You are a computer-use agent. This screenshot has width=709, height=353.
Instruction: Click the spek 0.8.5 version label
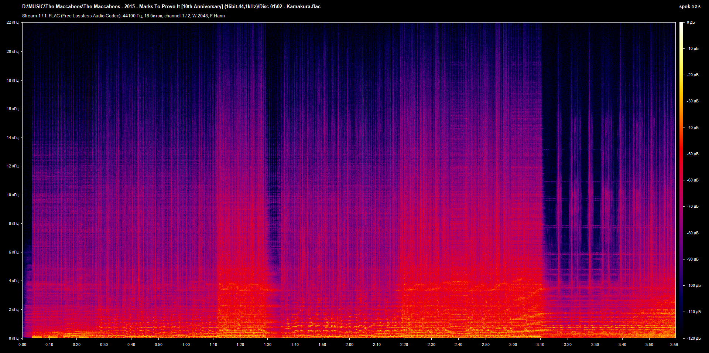[x=690, y=7]
